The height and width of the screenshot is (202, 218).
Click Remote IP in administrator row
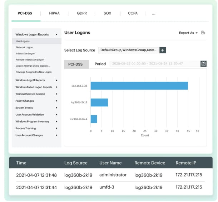[189, 175]
